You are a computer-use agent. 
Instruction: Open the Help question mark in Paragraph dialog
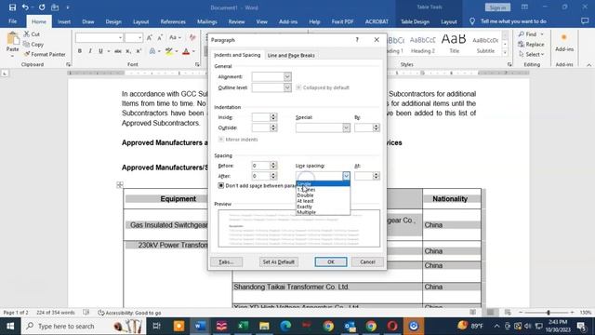(357, 39)
